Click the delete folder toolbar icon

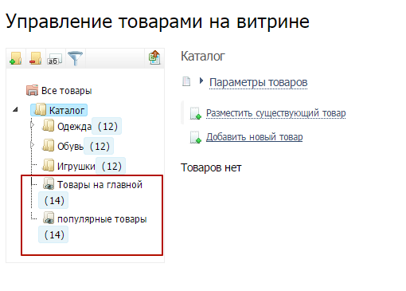pos(36,58)
